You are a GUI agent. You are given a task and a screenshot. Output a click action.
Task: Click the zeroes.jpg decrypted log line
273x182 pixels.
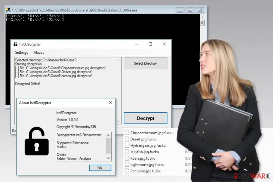click(x=54, y=76)
